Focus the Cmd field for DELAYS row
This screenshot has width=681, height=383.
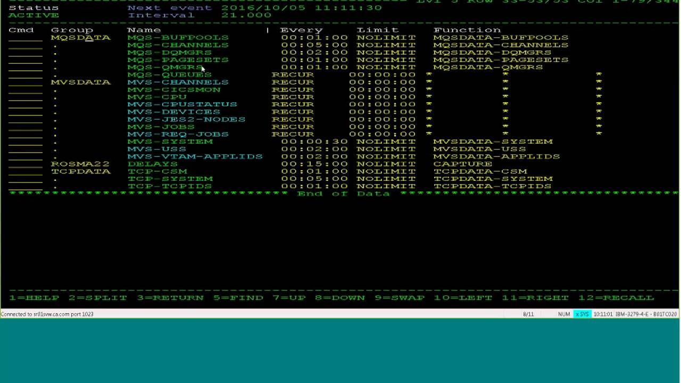click(x=26, y=164)
